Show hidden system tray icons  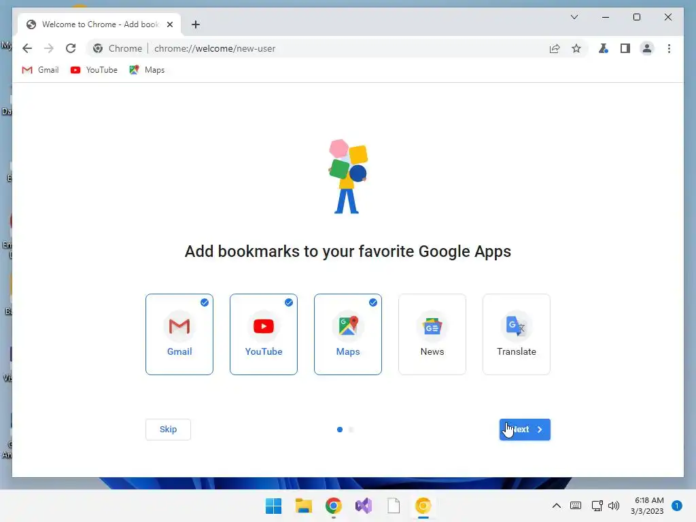point(556,506)
